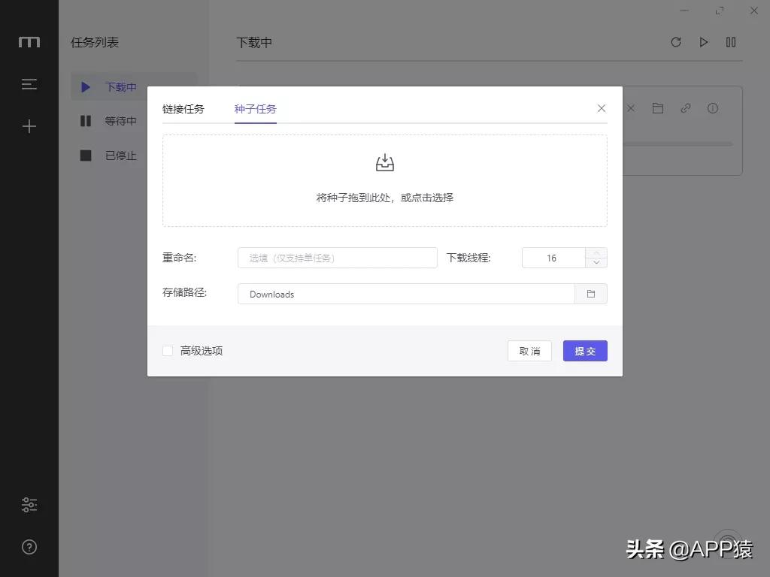Viewport: 770px width, 577px height.
Task: Click the torrent drop zone to choose file
Action: (384, 180)
